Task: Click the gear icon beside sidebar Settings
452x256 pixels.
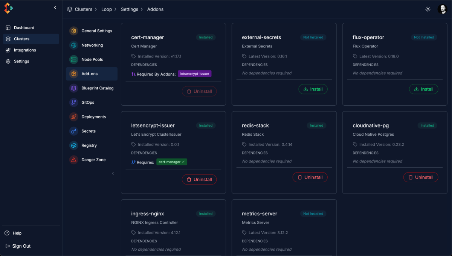Action: click(x=8, y=61)
